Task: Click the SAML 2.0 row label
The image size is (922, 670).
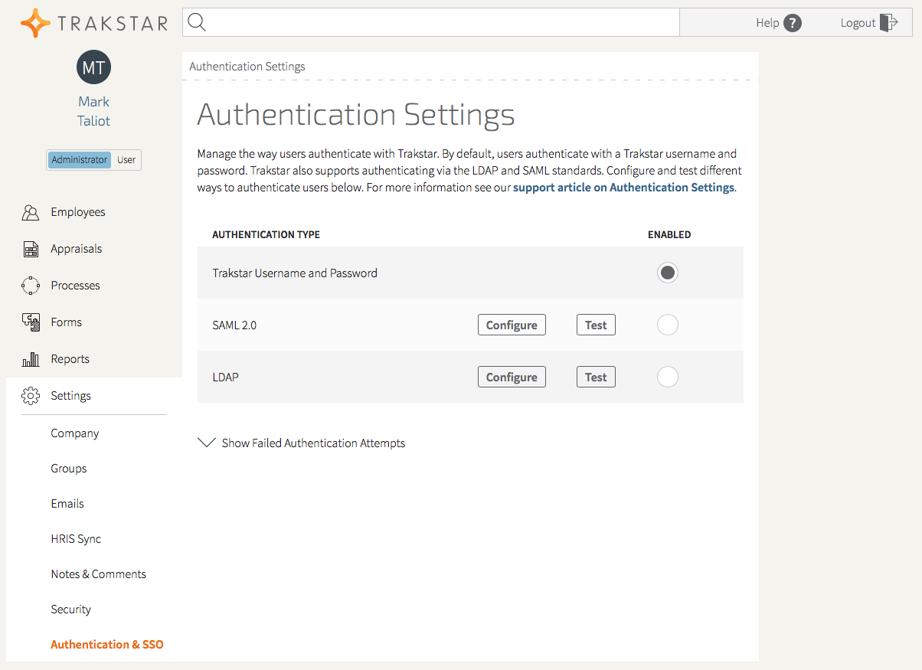Action: pyautogui.click(x=234, y=325)
